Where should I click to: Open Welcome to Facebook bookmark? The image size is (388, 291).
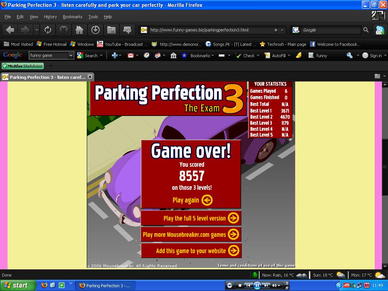(336, 44)
